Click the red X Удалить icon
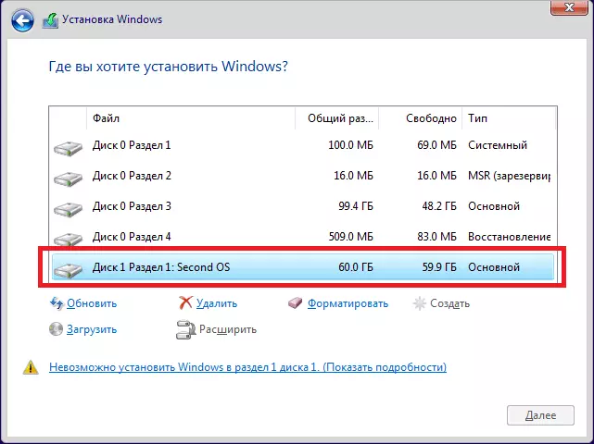594x444 pixels. pos(185,303)
